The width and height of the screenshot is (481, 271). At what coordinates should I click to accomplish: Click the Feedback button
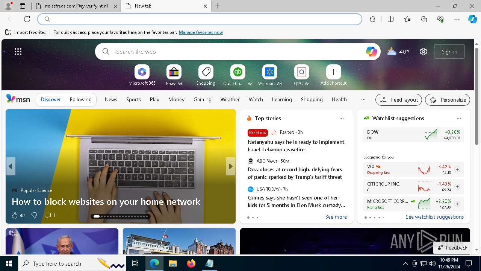coord(452,248)
